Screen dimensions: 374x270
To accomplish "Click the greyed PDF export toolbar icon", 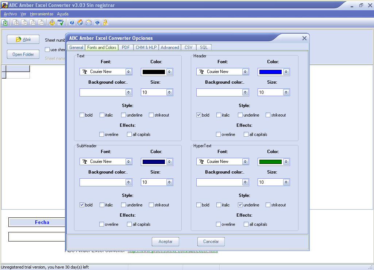I will [x=24, y=23].
